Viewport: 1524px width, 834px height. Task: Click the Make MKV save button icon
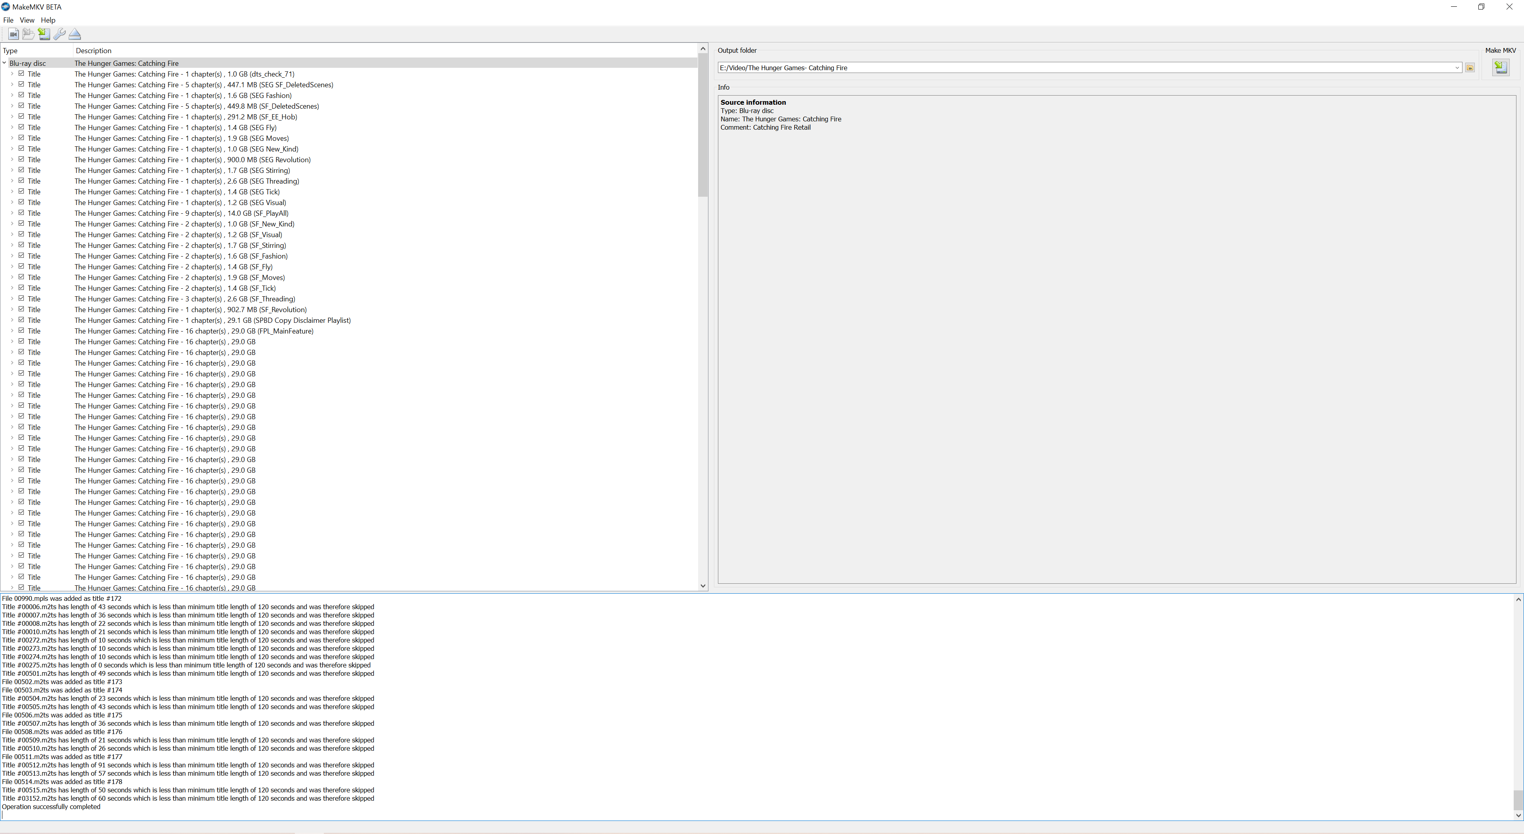click(x=1500, y=67)
